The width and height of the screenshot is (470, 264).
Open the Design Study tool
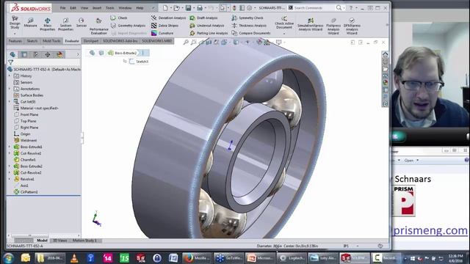tap(15, 23)
